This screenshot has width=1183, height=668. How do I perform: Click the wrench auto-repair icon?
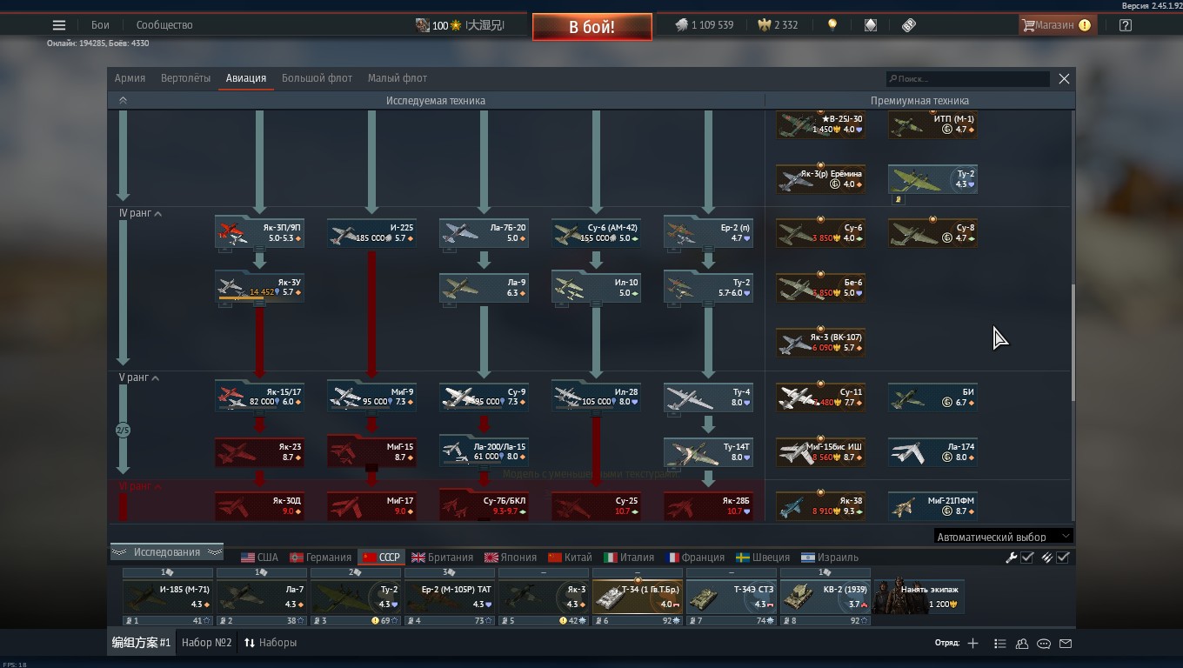[x=1012, y=558]
